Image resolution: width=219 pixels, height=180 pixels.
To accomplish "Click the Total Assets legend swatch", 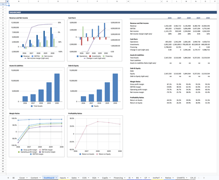I will point(32,106).
